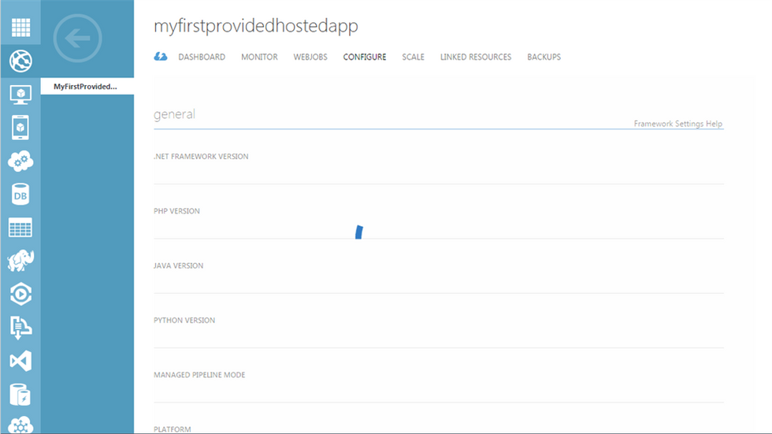Viewport: 772px width, 434px height.
Task: Open the Cache cylinder lightning icon
Action: coord(20,394)
